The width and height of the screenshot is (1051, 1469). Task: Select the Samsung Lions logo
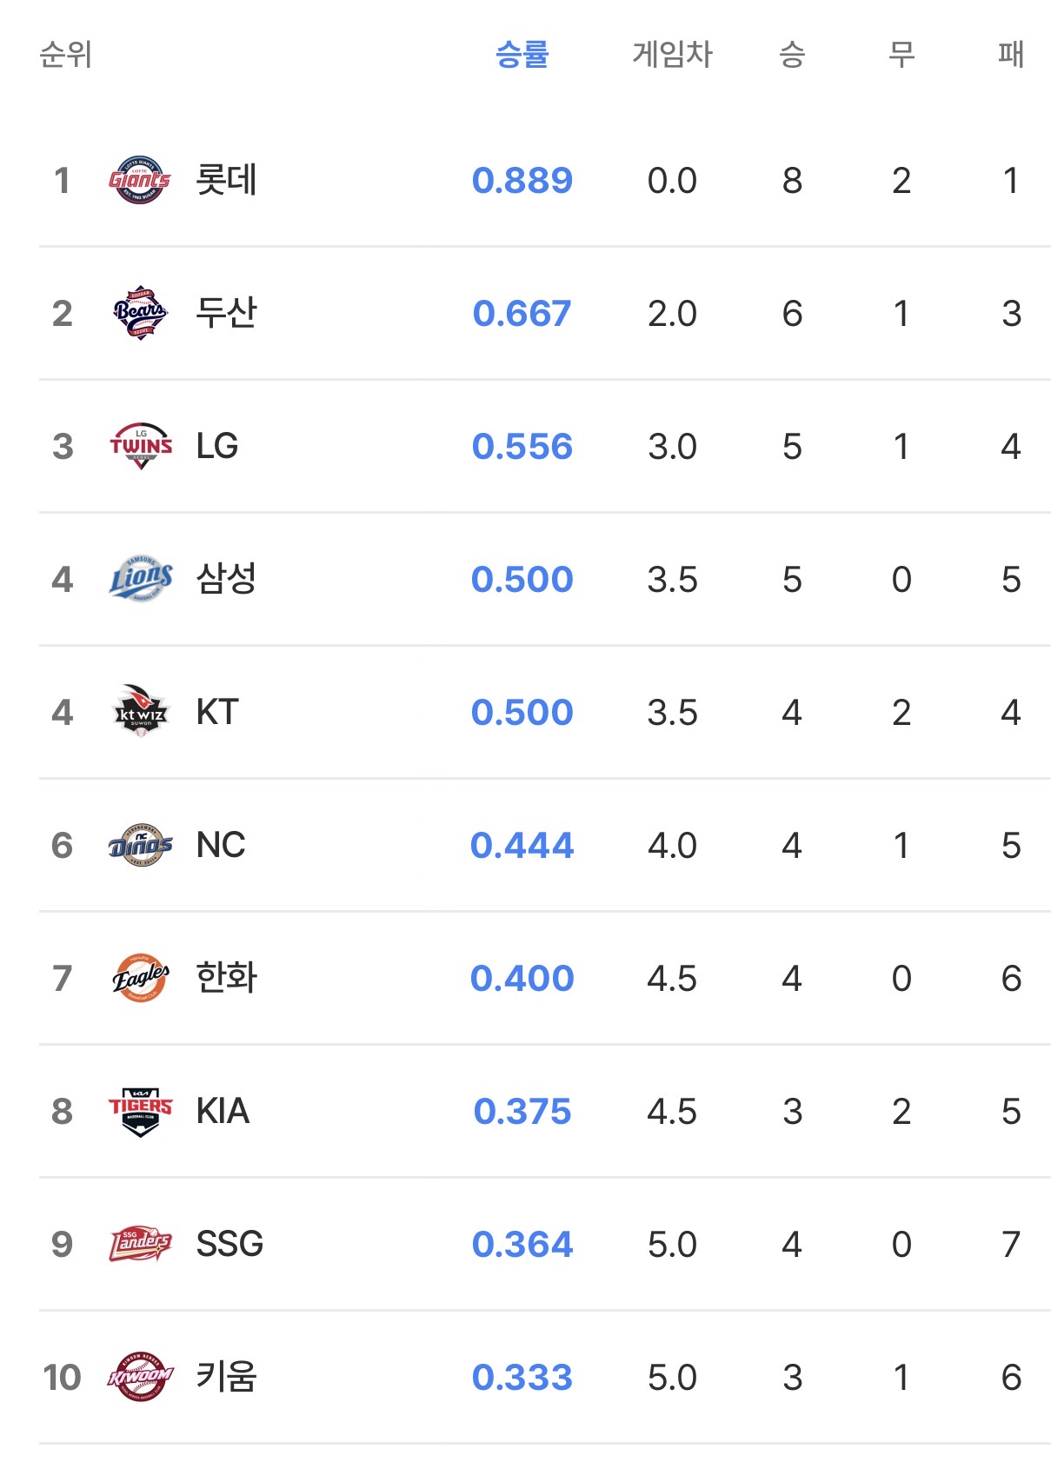click(140, 580)
